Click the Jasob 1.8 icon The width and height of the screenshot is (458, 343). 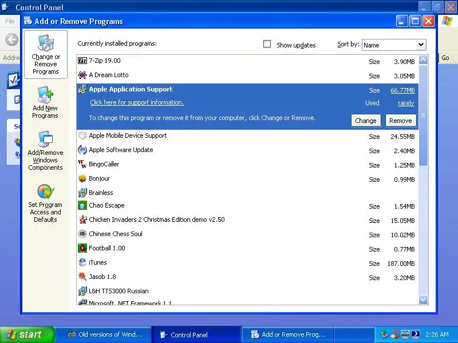(x=82, y=277)
